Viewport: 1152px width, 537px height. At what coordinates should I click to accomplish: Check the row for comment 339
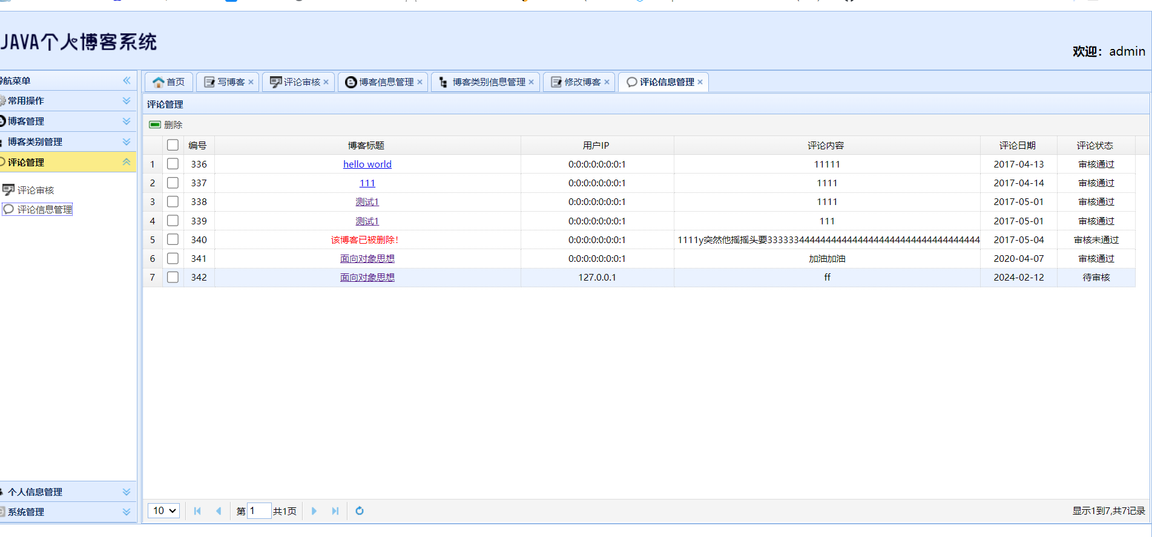click(x=173, y=221)
